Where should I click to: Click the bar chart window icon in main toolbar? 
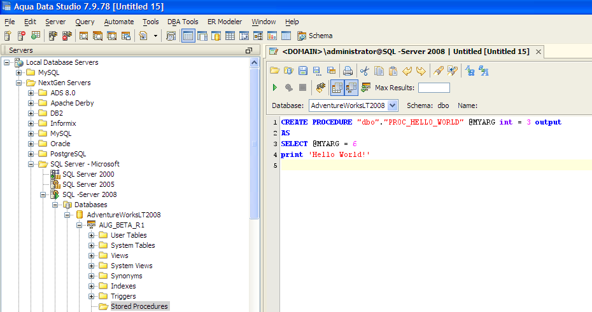(272, 36)
